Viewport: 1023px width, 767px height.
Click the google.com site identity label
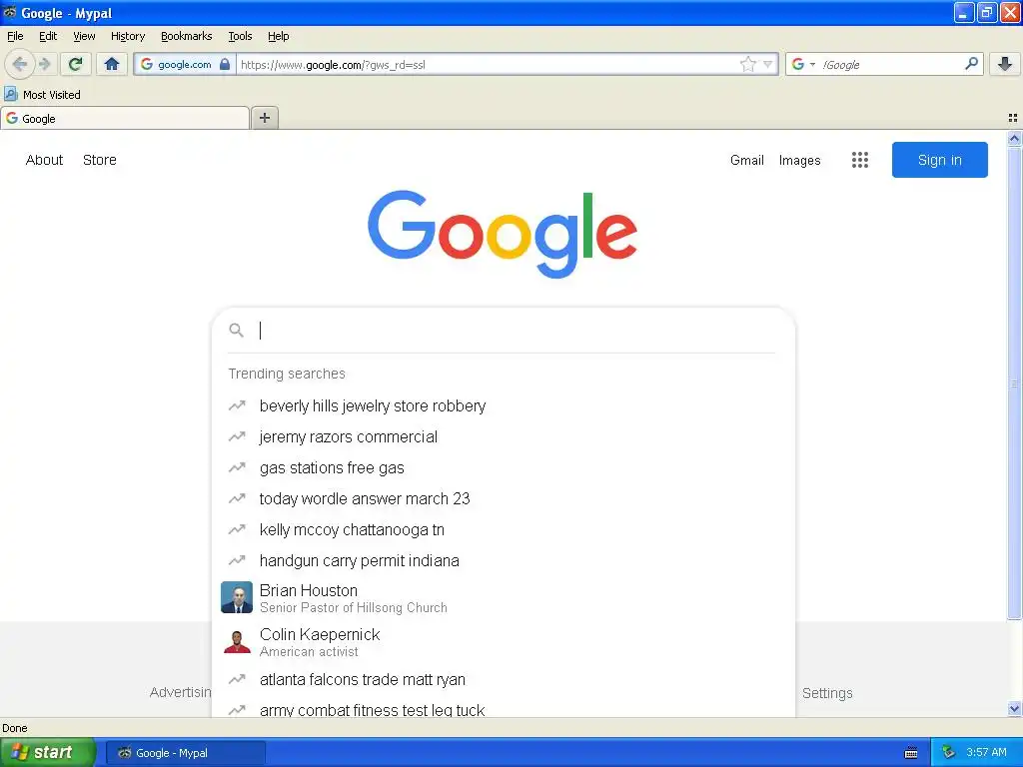click(184, 64)
